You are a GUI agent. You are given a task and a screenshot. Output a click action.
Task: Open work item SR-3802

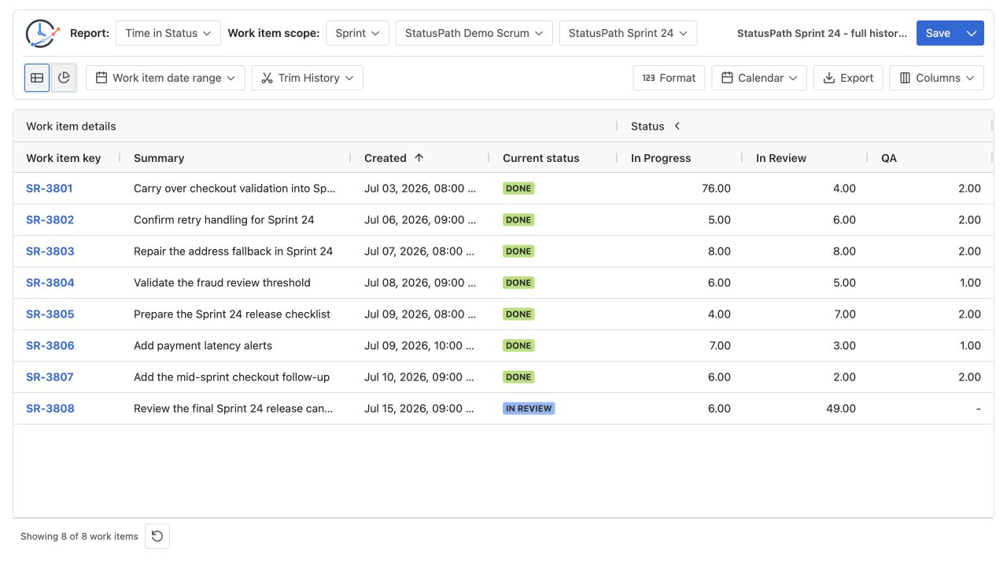click(50, 220)
